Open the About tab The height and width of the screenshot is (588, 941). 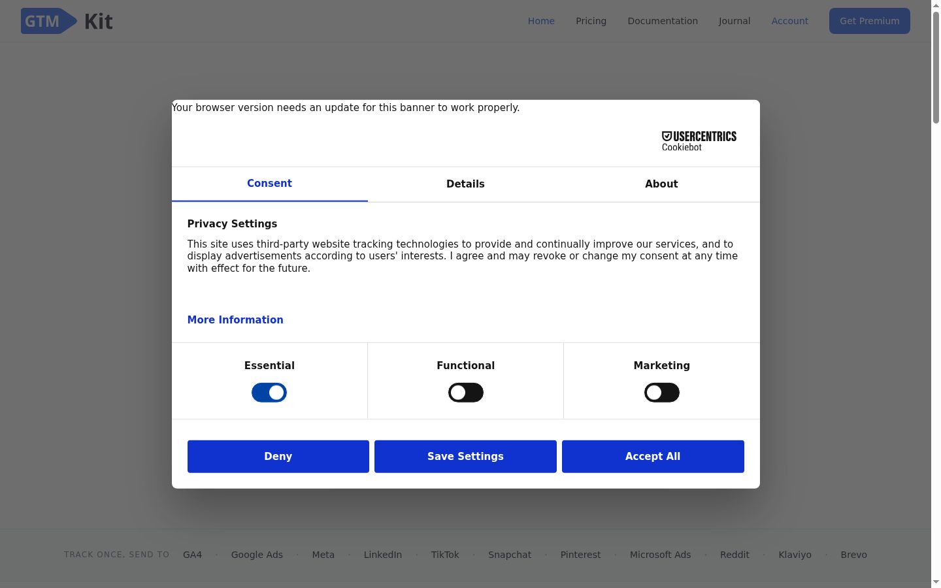661,184
